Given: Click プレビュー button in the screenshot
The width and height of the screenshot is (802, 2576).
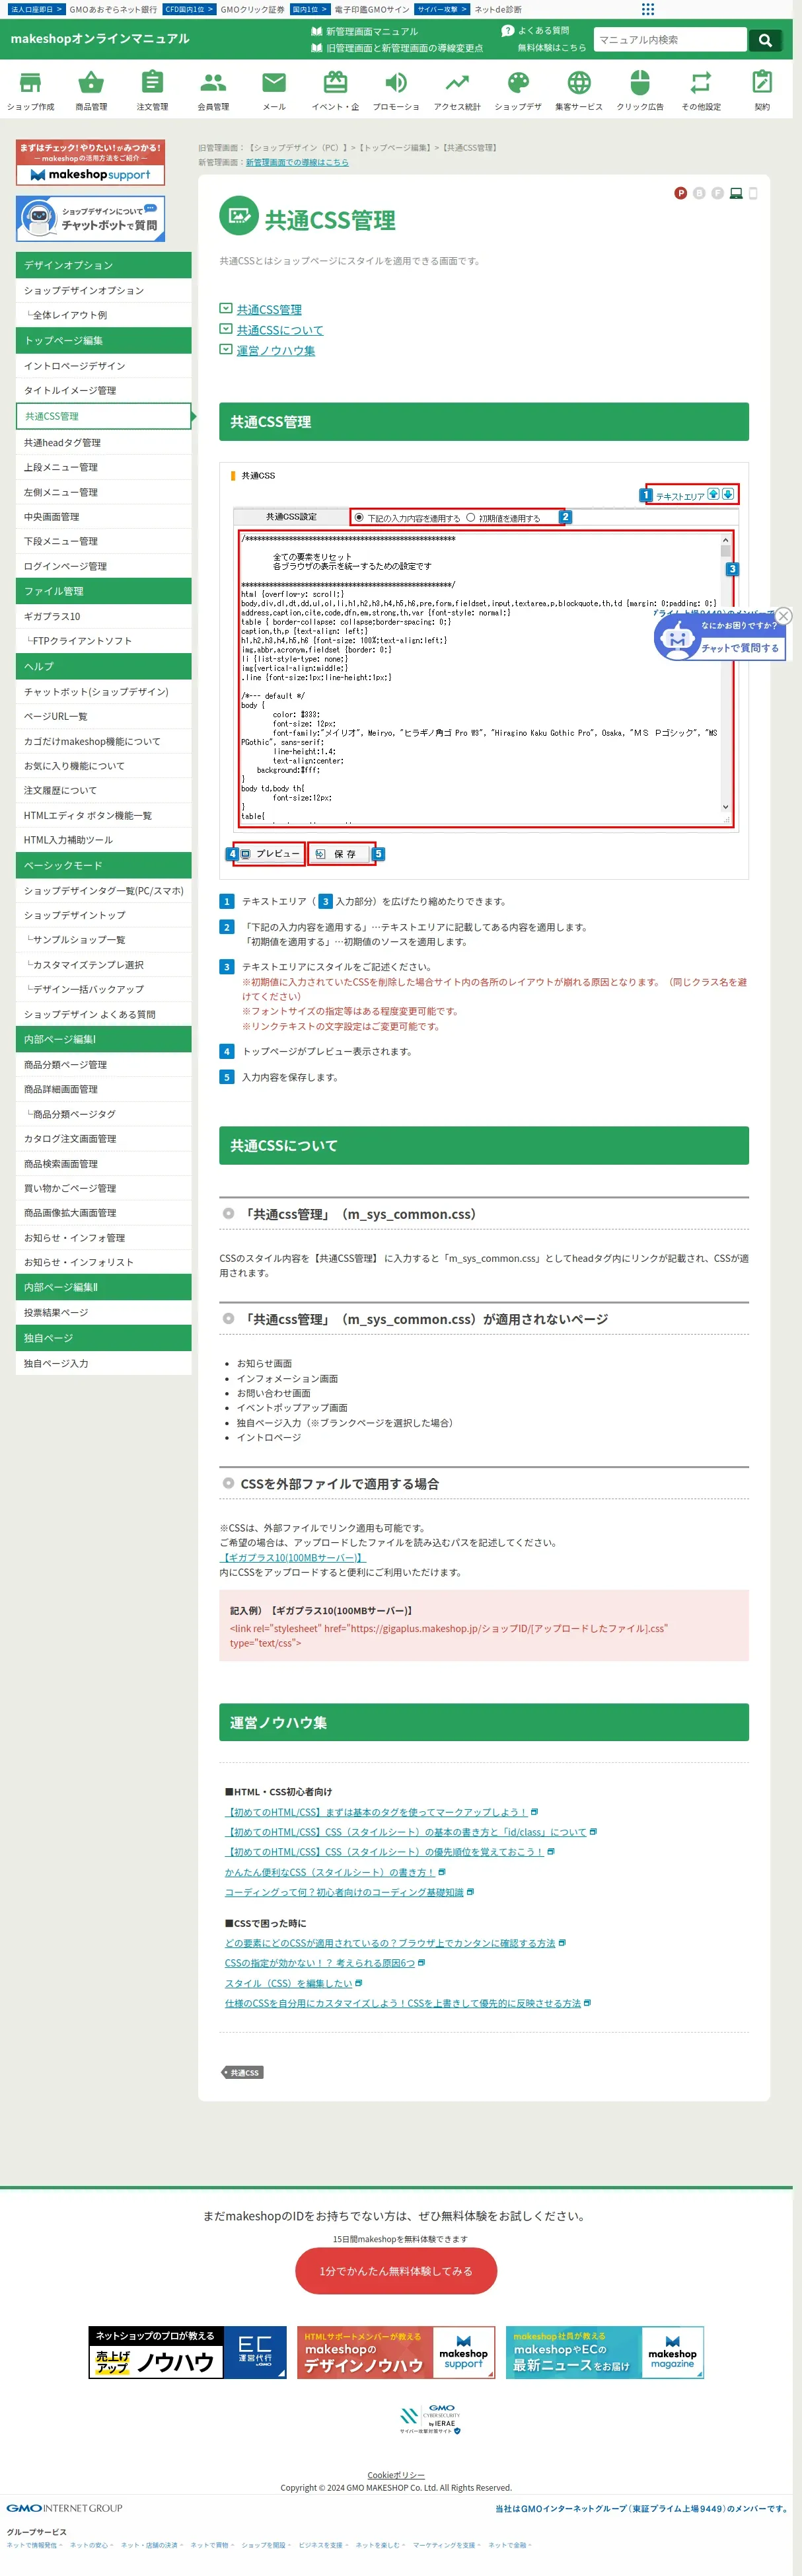Looking at the screenshot, I should coord(271,854).
